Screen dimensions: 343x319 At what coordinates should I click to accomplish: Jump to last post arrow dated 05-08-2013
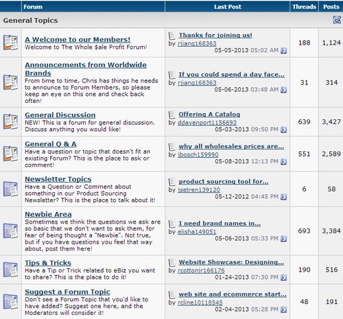point(283,162)
